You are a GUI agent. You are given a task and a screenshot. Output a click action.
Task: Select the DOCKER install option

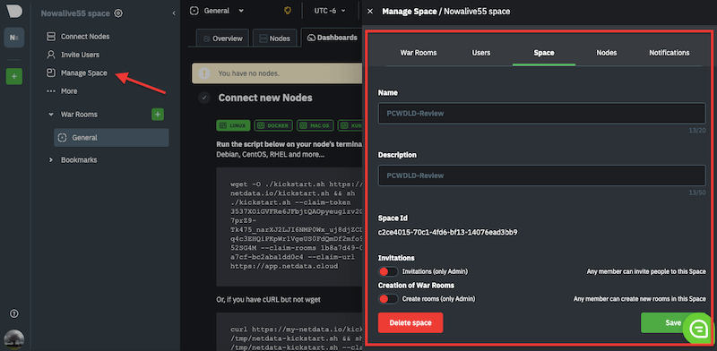273,125
